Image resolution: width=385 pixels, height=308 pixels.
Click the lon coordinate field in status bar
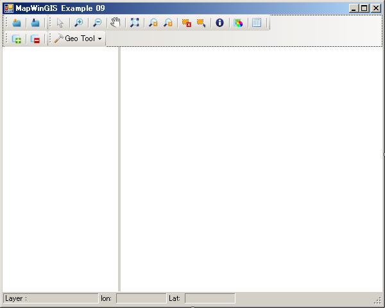[141, 298]
